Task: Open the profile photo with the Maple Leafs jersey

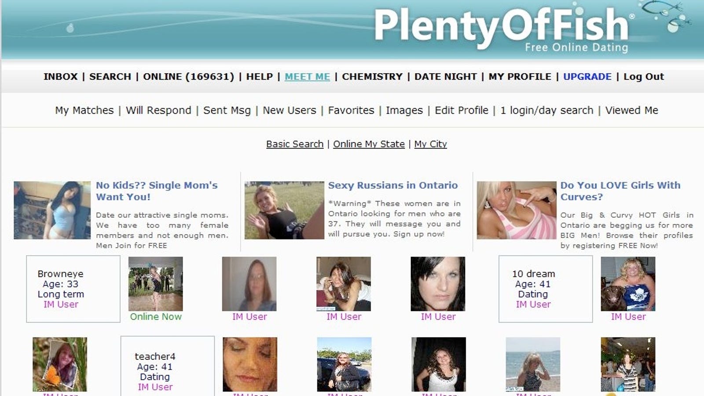Action: [628, 284]
